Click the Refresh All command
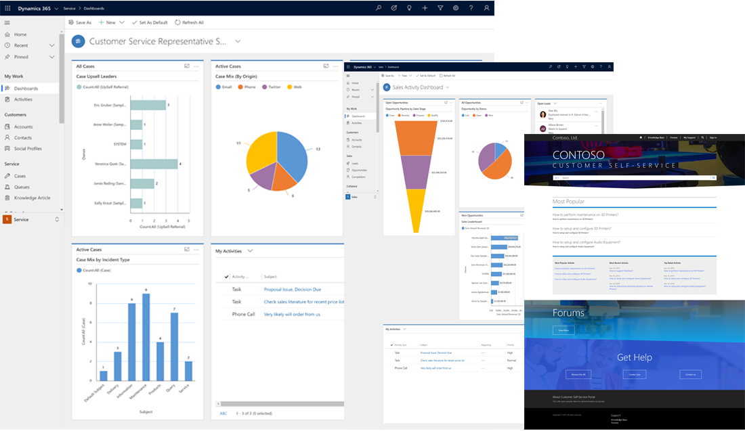Image resolution: width=745 pixels, height=431 pixels. pos(189,22)
